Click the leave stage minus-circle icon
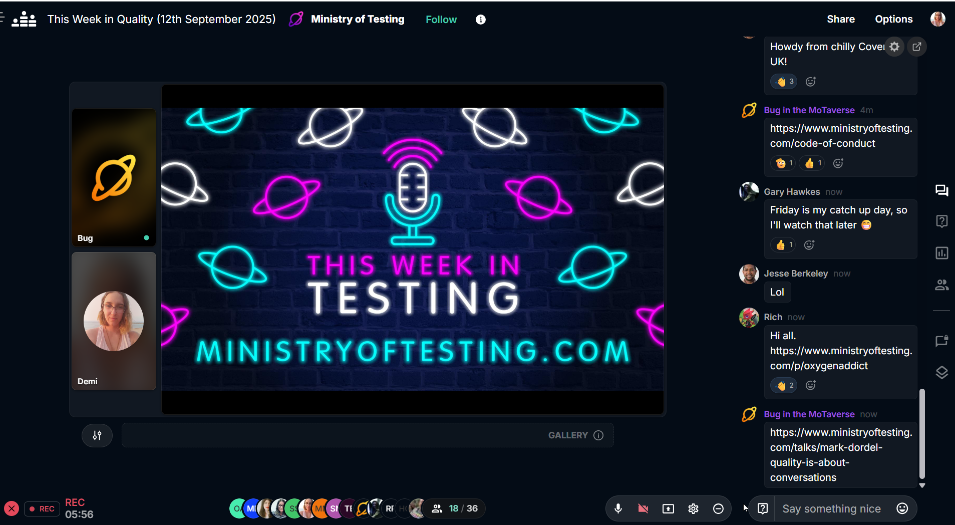Image resolution: width=955 pixels, height=525 pixels. click(718, 508)
